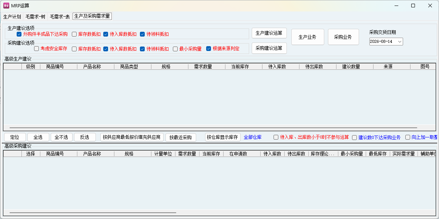Click 当前库存 header in 高级生产建议
The image size is (439, 219).
click(x=244, y=66)
